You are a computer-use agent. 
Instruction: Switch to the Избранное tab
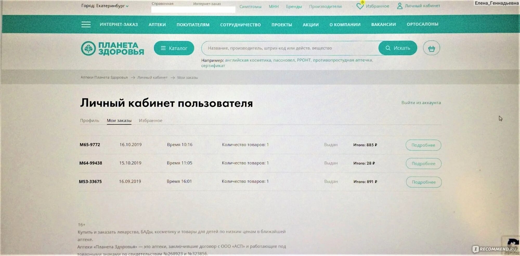point(151,120)
